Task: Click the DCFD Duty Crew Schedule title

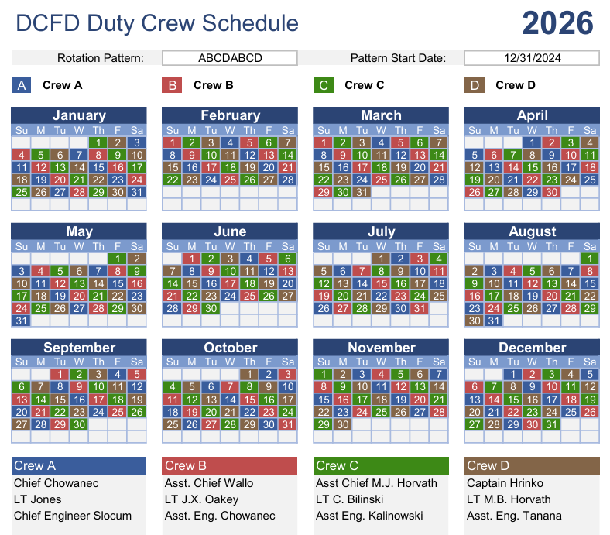Action: tap(157, 23)
